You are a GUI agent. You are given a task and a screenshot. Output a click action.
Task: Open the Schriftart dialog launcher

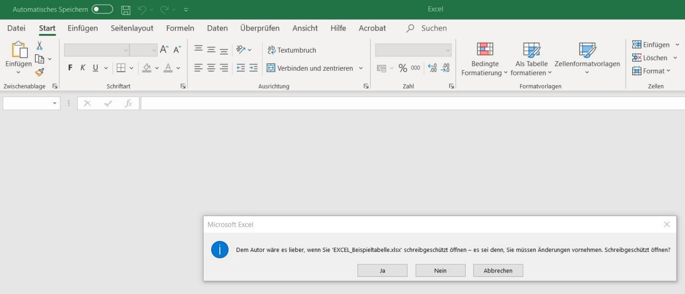coord(183,87)
